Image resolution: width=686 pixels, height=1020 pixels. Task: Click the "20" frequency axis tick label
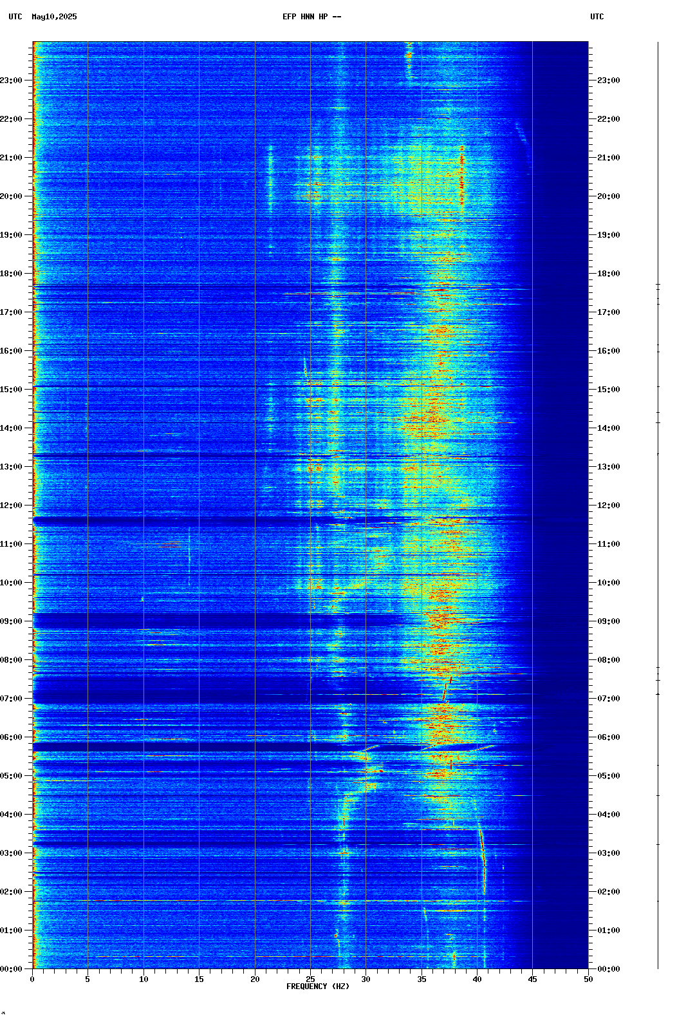(255, 979)
